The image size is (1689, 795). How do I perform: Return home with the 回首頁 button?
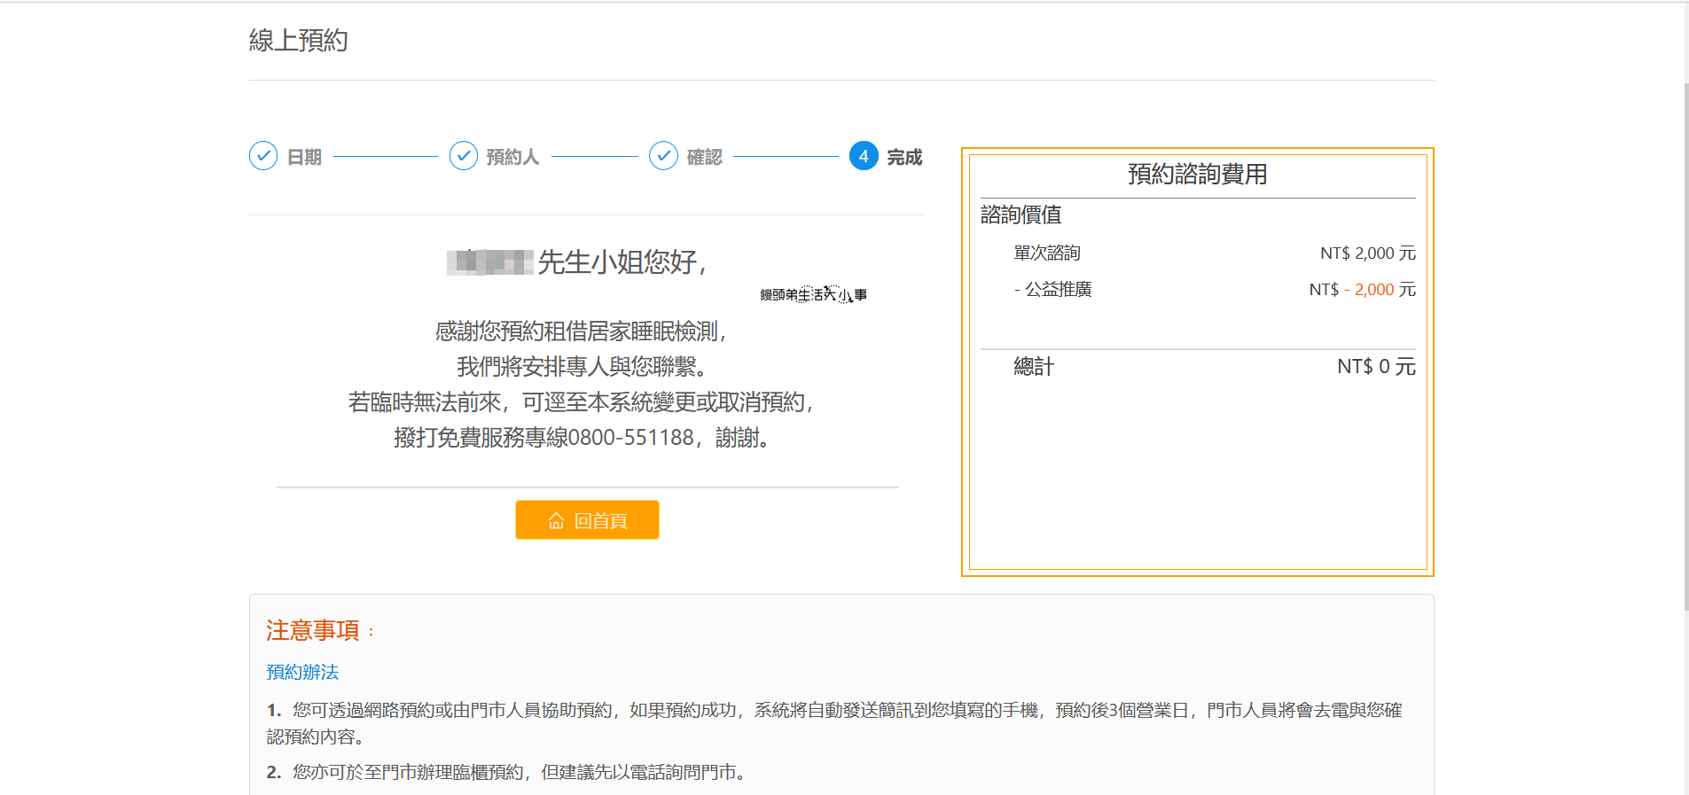click(x=587, y=520)
